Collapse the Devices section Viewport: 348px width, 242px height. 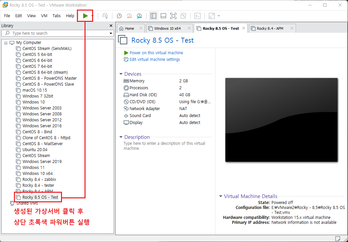[x=121, y=74]
